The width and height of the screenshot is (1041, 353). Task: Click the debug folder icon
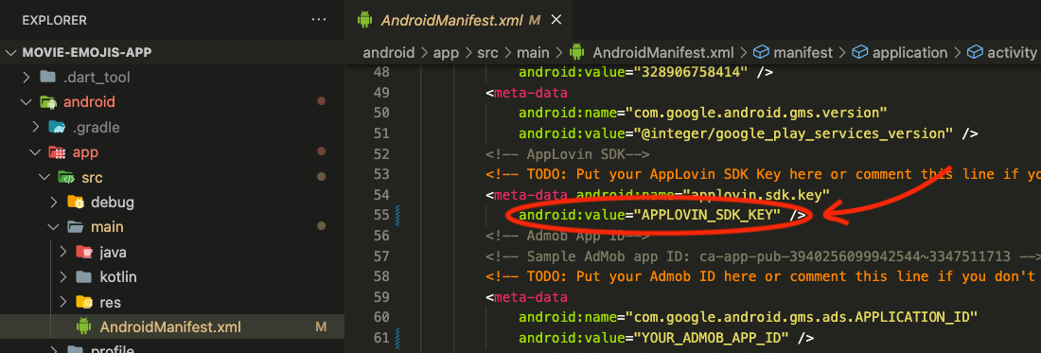[x=75, y=203]
